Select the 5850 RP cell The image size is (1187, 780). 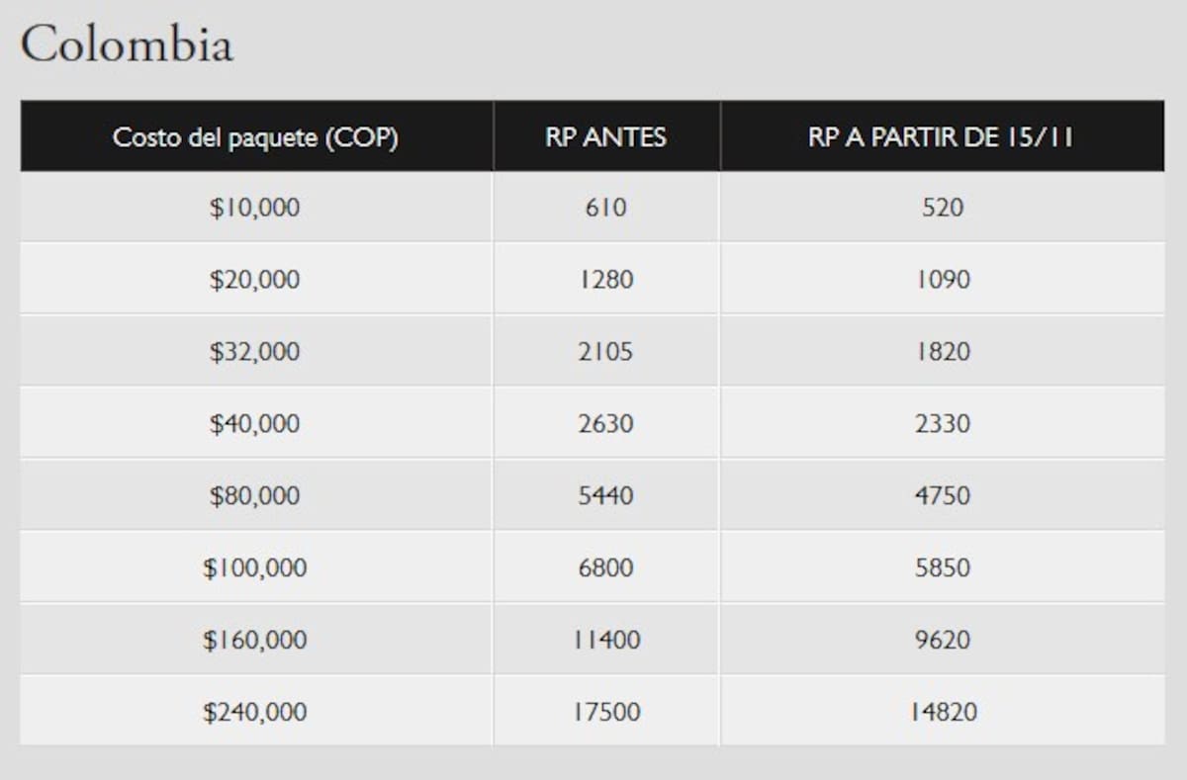(x=942, y=568)
